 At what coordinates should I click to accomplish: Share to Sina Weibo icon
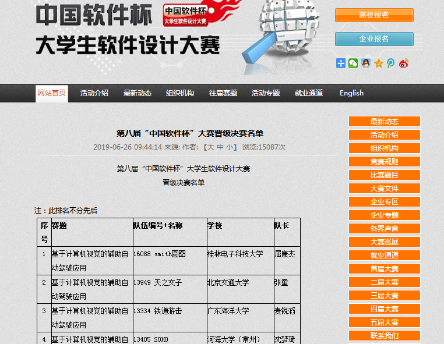click(404, 63)
